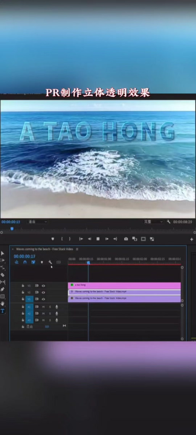Click master track go-to-end icon
The width and height of the screenshot is (196, 435).
point(65,326)
